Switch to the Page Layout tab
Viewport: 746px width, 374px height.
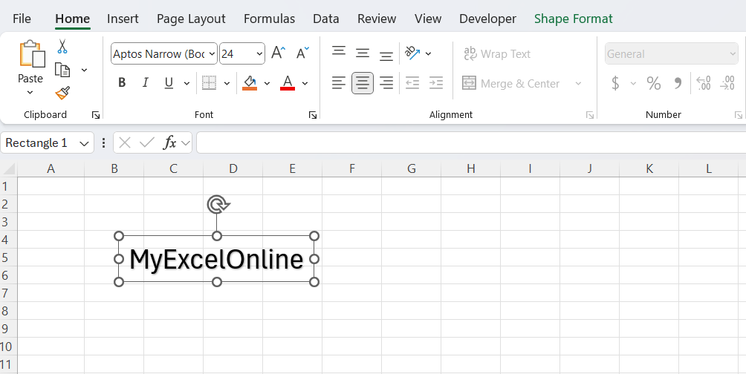(x=191, y=19)
